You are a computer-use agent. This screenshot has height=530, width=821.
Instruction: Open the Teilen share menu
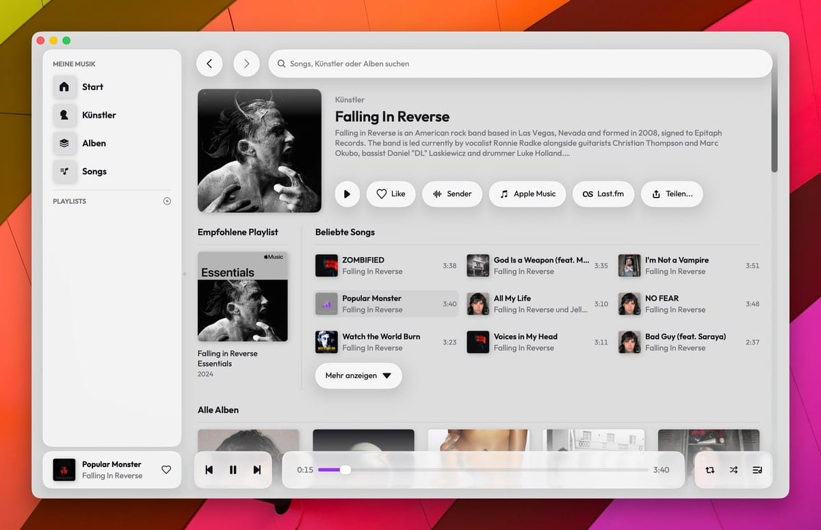671,194
